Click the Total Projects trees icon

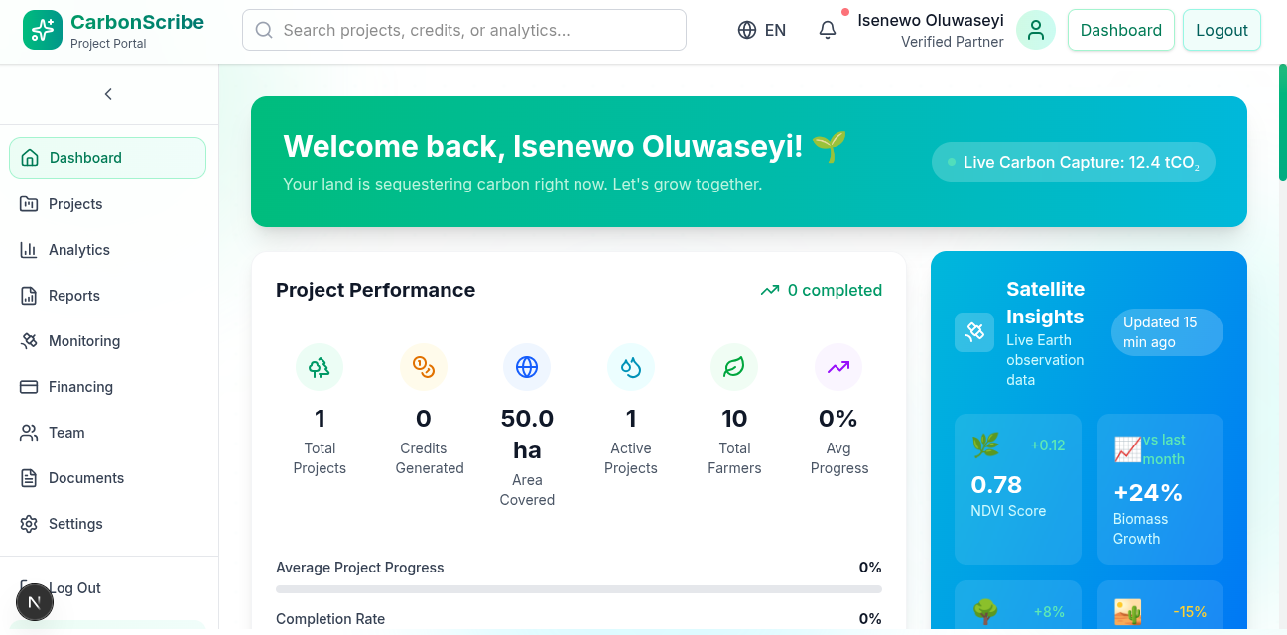tap(320, 368)
